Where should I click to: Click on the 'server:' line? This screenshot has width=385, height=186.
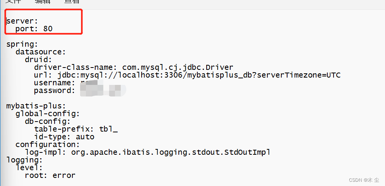tap(22, 21)
